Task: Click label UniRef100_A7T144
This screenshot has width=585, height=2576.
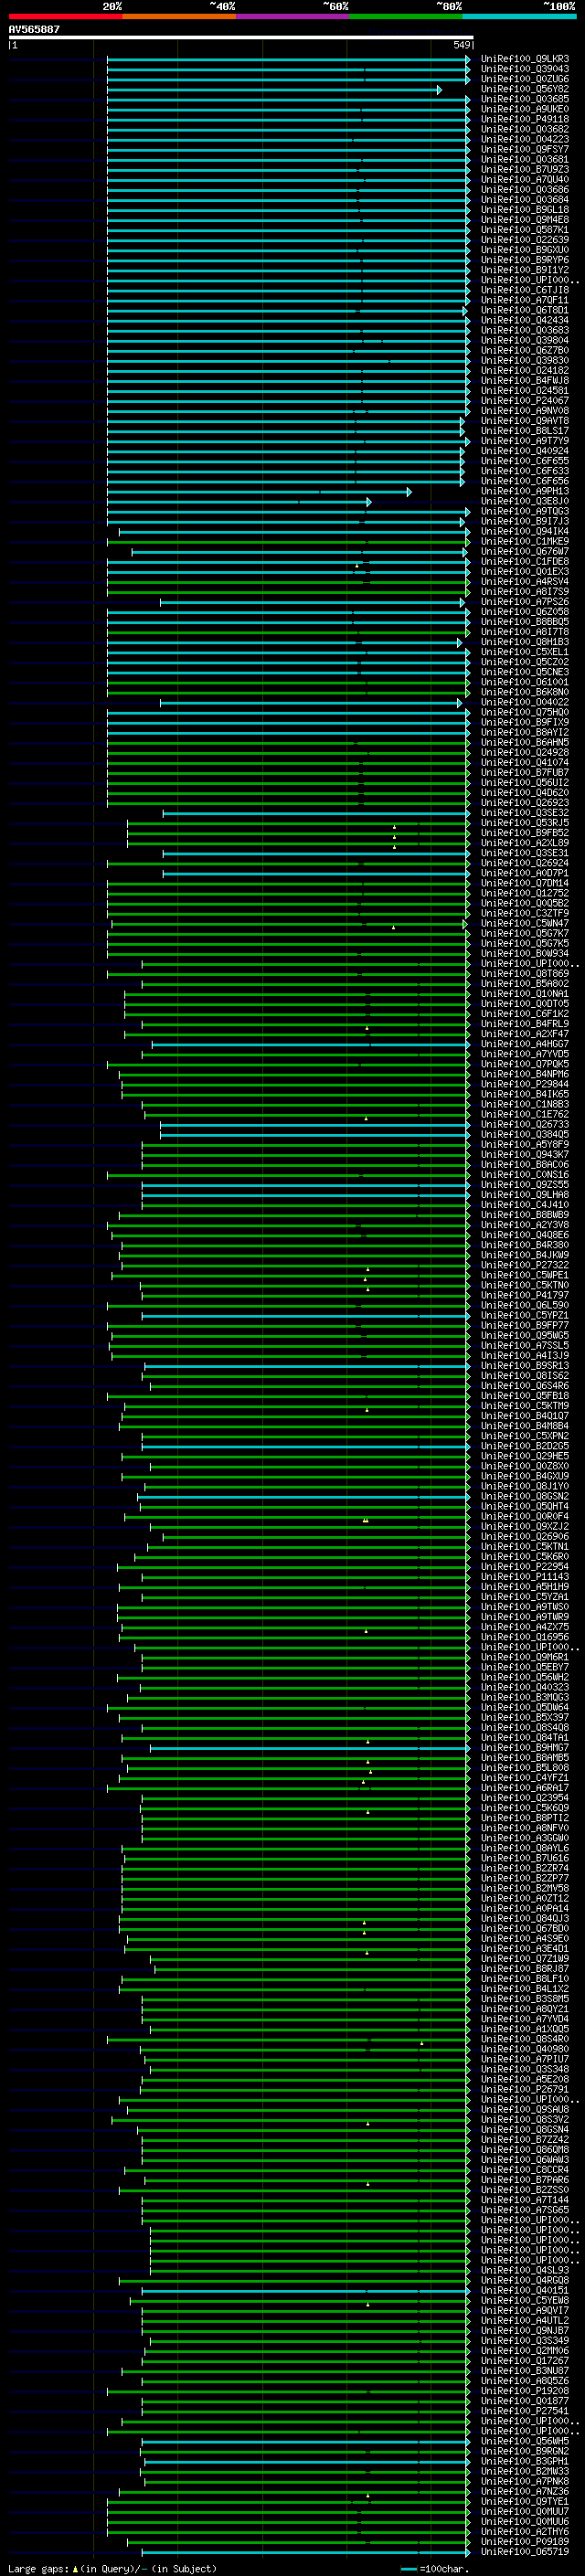Action: pos(525,2200)
